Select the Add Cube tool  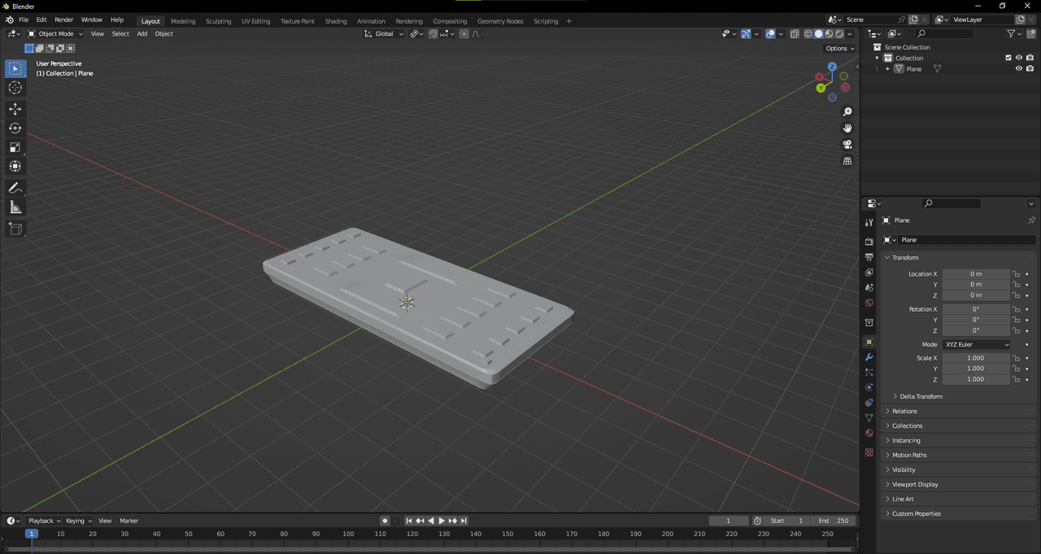pyautogui.click(x=15, y=229)
